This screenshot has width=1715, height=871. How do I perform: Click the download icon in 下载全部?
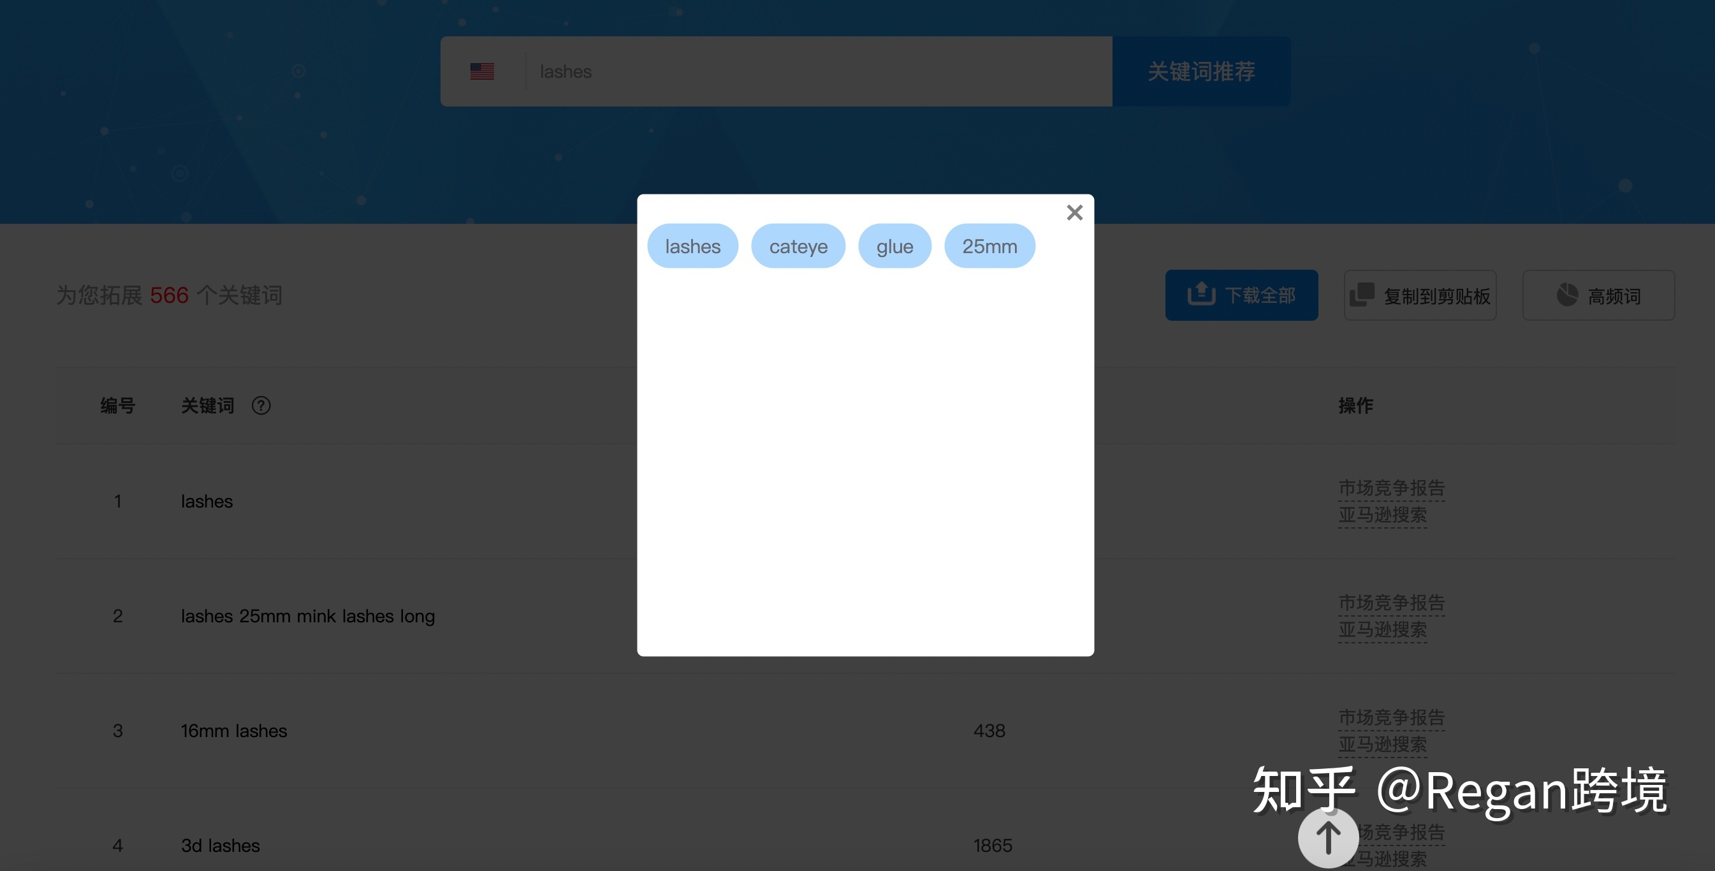point(1201,294)
